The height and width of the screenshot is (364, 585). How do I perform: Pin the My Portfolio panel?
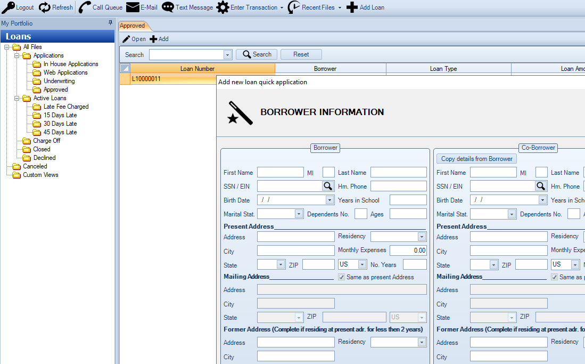point(110,23)
